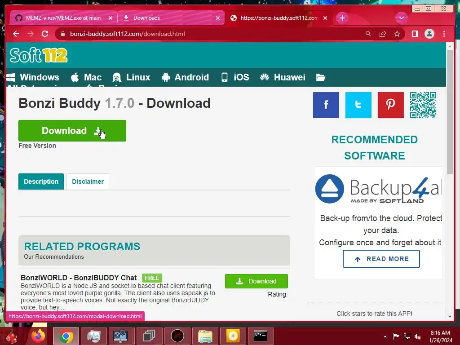The height and width of the screenshot is (345, 460).
Task: Bookmark this page with star icon
Action: tap(397, 34)
